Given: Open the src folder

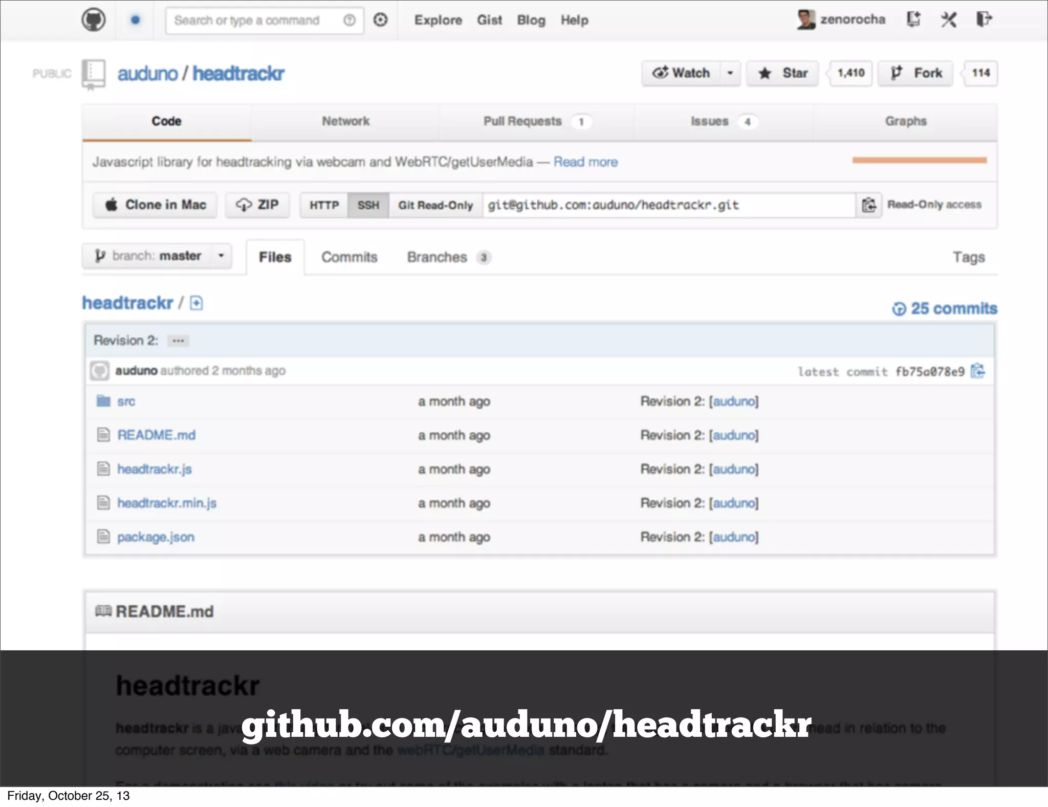Looking at the screenshot, I should [x=126, y=401].
